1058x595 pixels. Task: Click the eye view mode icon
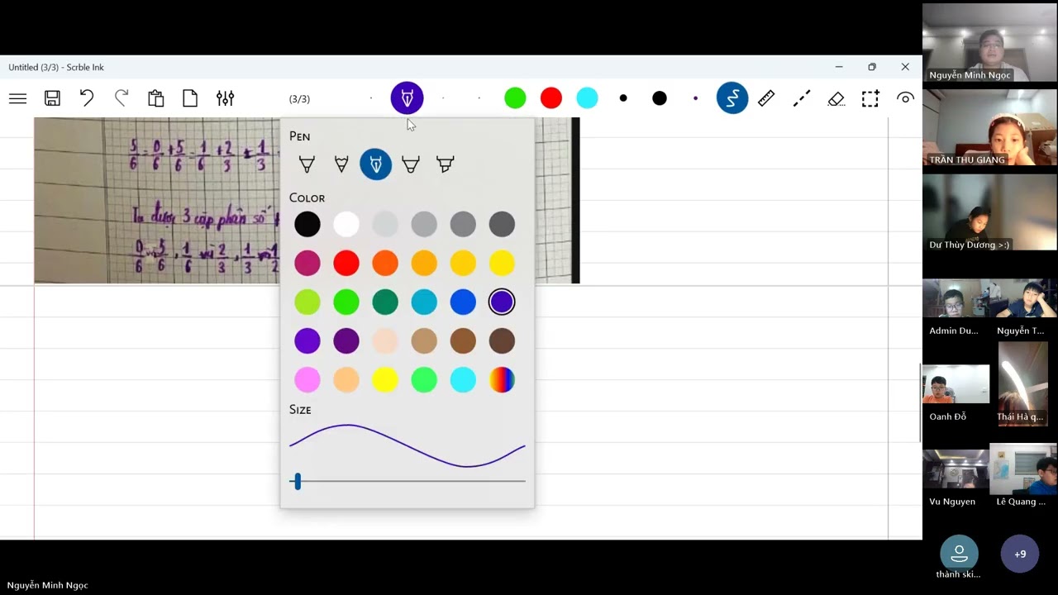point(905,98)
